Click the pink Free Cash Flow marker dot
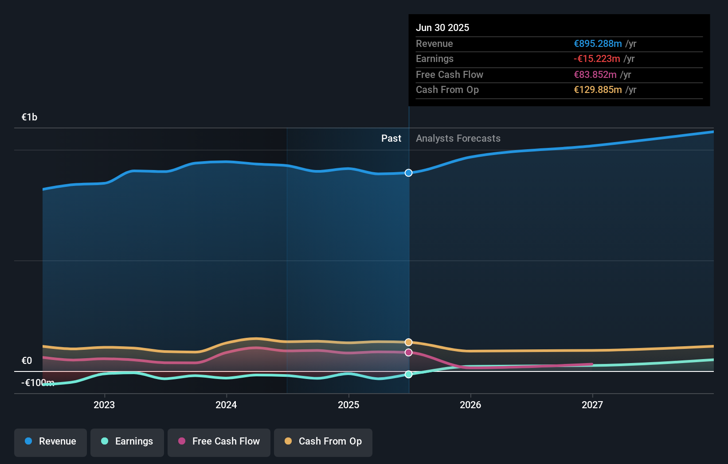Viewport: 728px width, 464px height. click(x=408, y=352)
